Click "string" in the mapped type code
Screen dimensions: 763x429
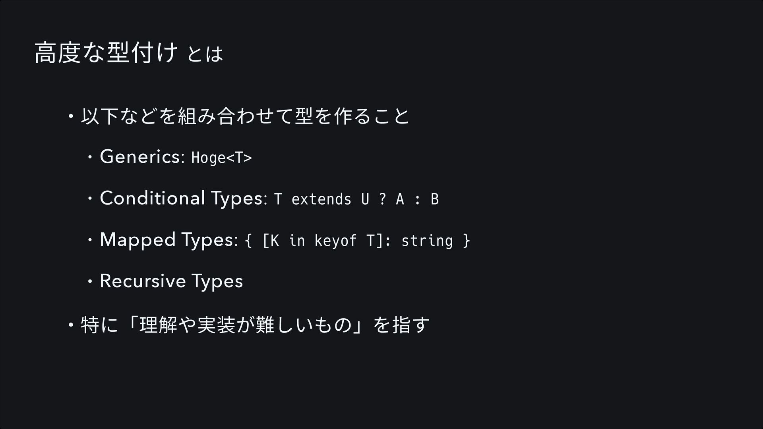click(427, 241)
